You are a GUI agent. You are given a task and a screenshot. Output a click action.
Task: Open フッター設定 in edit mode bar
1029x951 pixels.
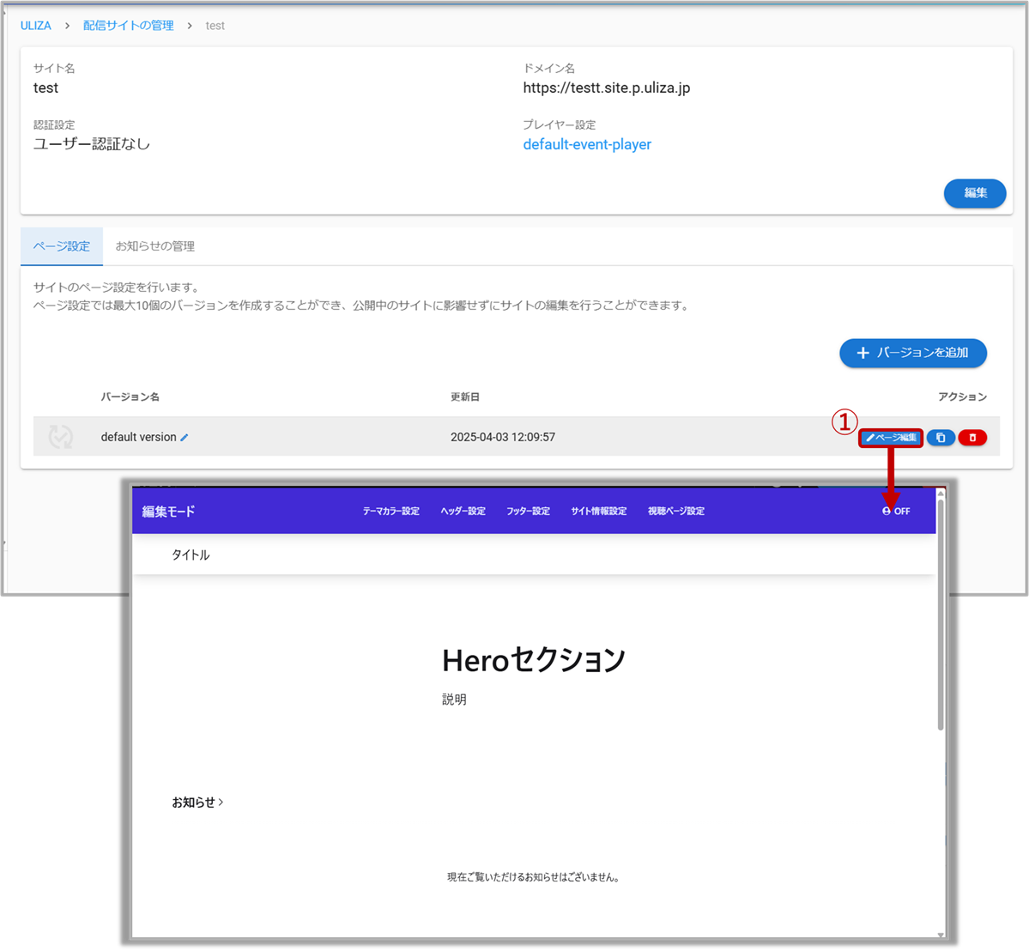pyautogui.click(x=529, y=512)
